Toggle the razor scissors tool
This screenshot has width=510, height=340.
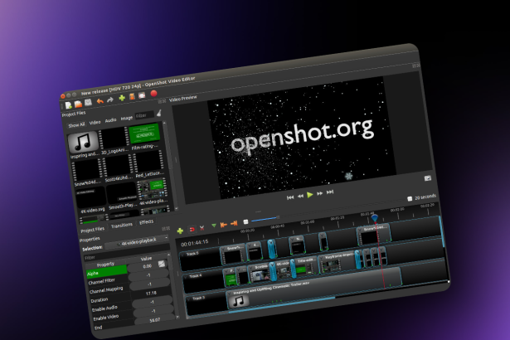pos(202,228)
